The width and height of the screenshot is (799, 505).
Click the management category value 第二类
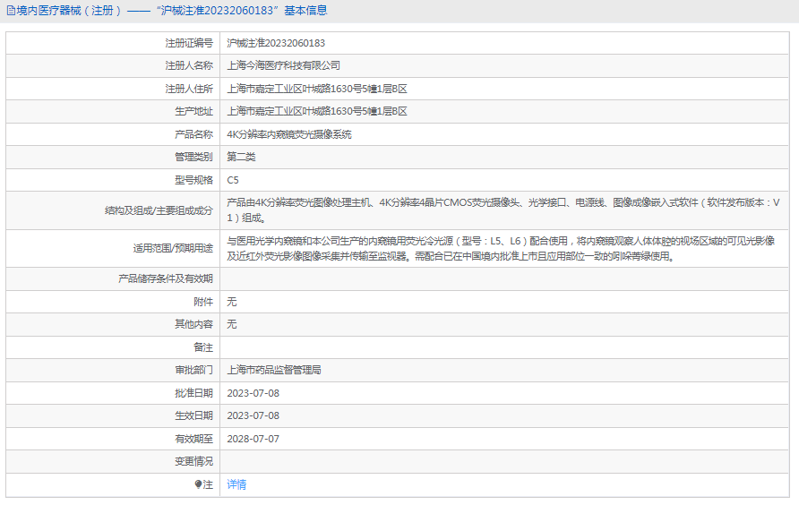tap(241, 157)
